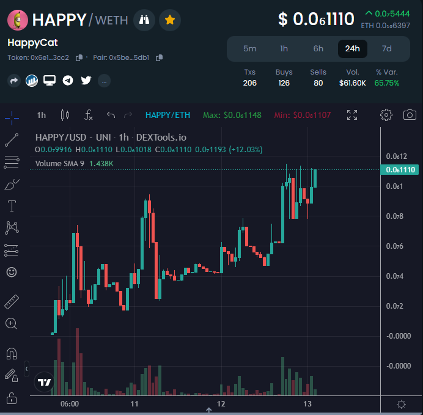Image resolution: width=423 pixels, height=415 pixels.
Task: Click the 06:00 time axis label
Action: point(70,403)
